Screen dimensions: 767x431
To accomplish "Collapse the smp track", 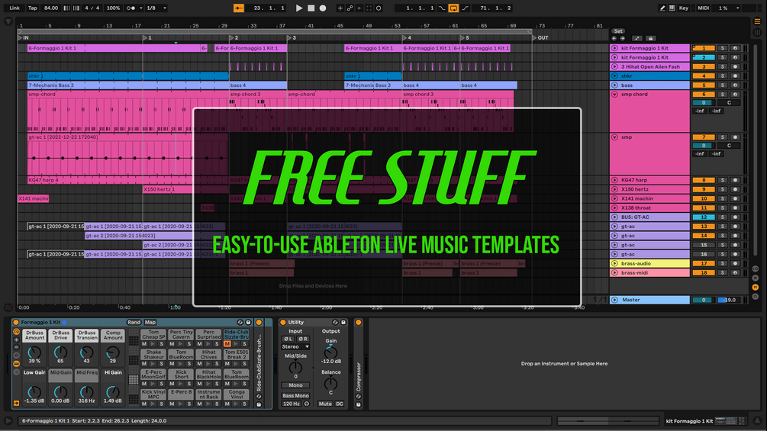I will pos(614,137).
